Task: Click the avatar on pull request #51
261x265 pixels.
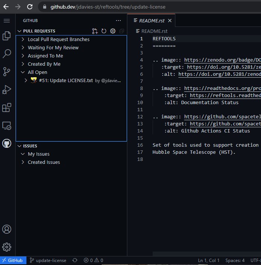Action: [34, 80]
